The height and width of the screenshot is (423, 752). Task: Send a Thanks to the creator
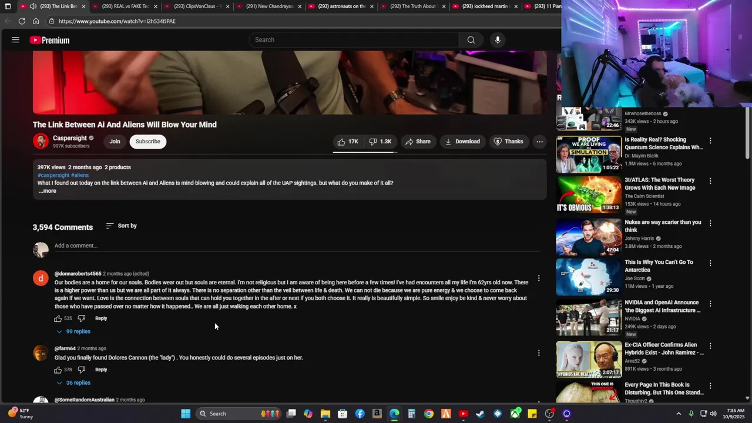(508, 142)
